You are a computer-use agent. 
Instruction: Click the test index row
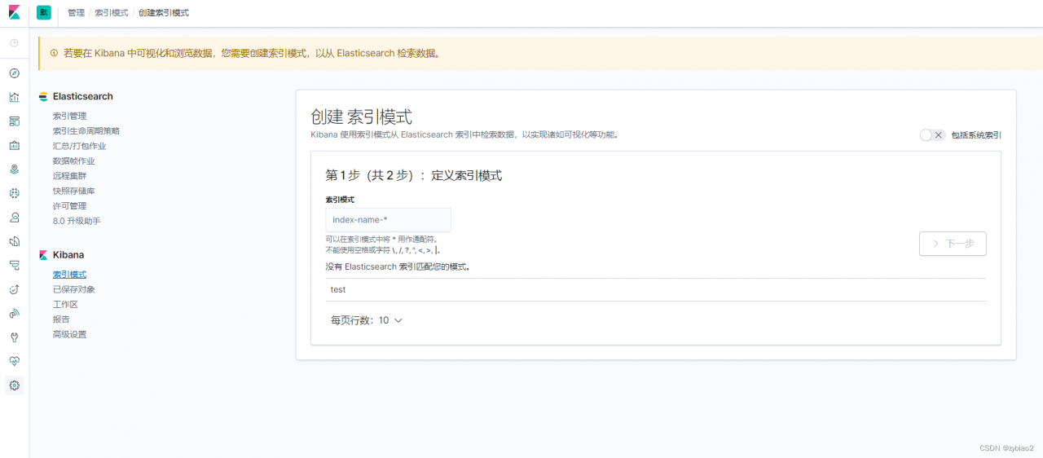[656, 289]
